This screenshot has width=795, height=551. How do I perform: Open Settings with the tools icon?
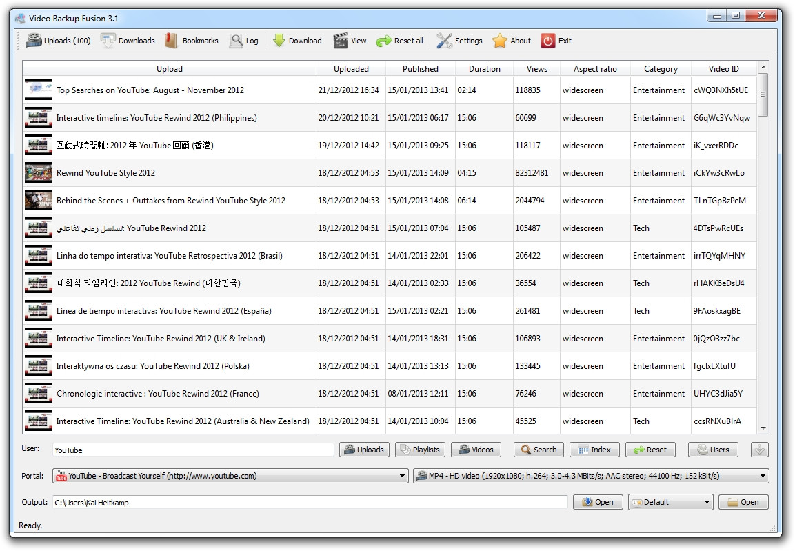click(459, 41)
